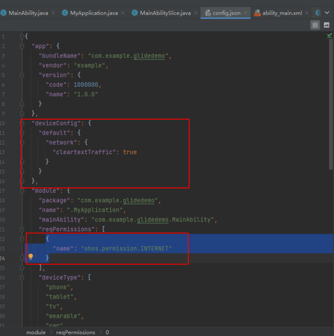Collapse the "app" block fold marker
The height and width of the screenshot is (336, 334).
tap(22, 46)
